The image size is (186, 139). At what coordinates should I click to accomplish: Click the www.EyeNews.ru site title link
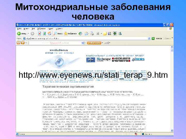coord(59,50)
